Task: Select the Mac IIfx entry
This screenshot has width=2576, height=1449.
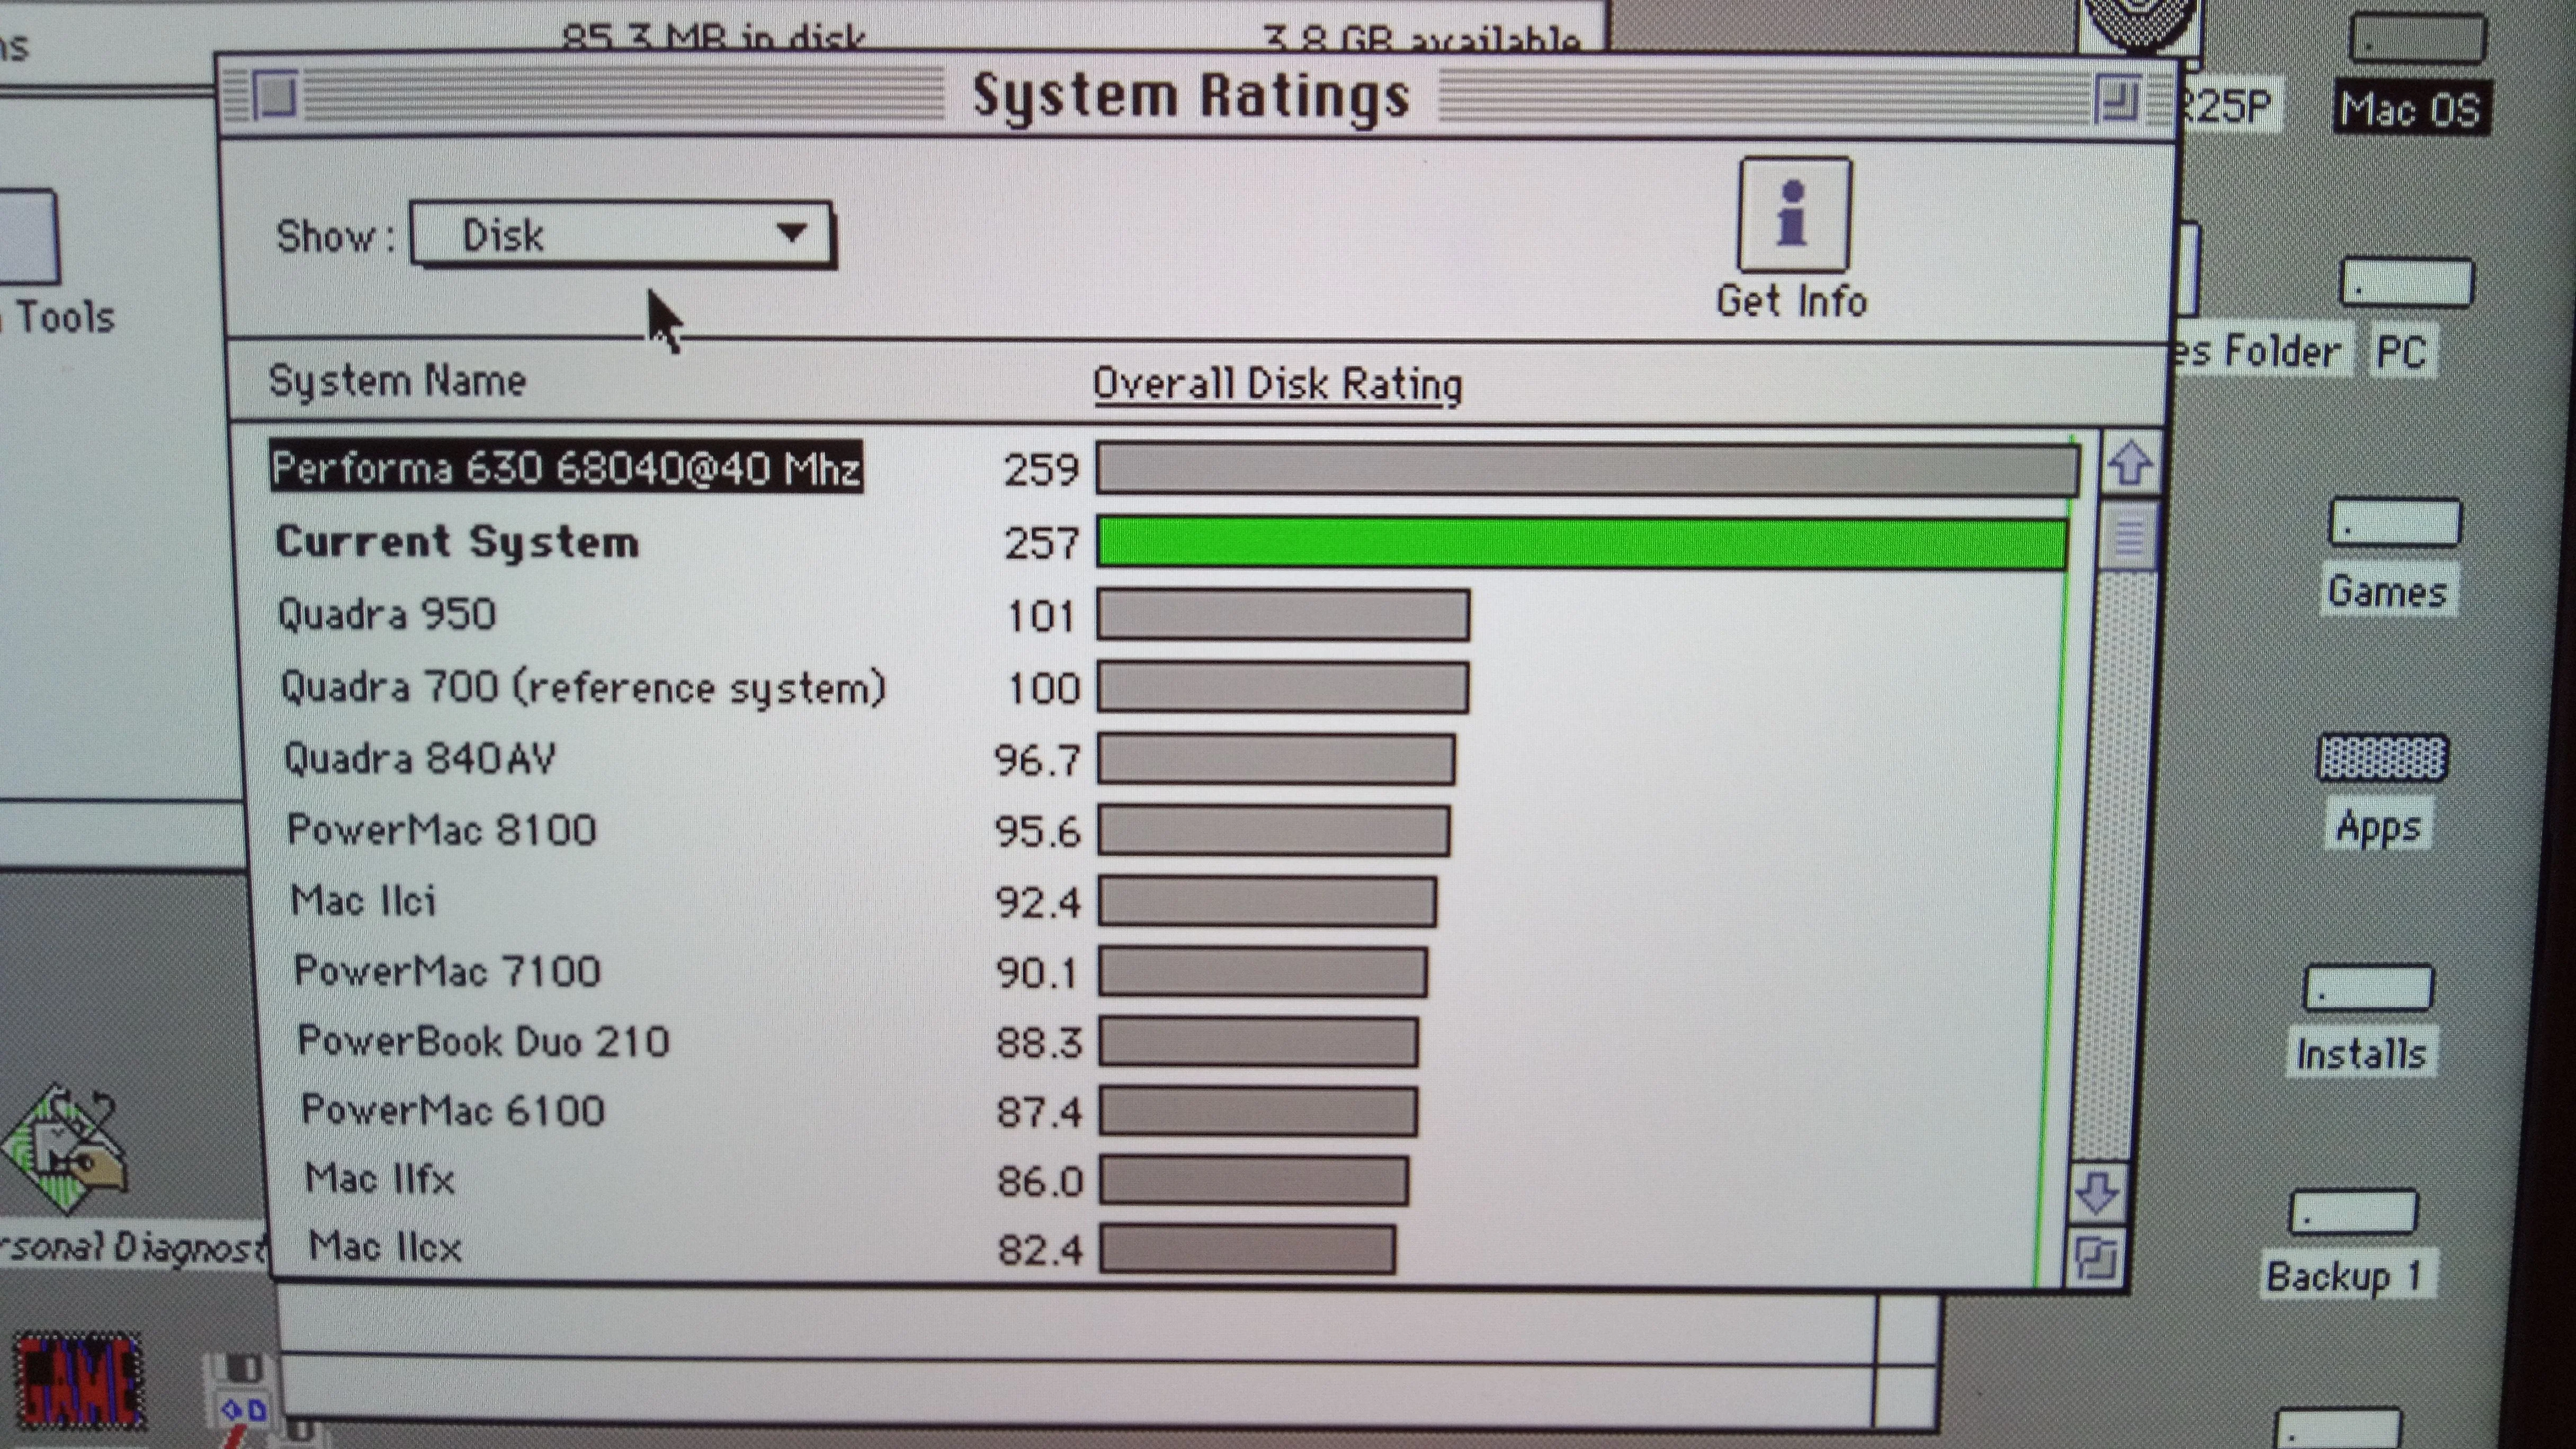Action: pos(380,1179)
